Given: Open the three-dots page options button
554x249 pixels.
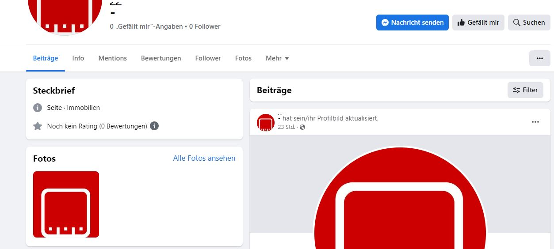Looking at the screenshot, I should [x=539, y=58].
